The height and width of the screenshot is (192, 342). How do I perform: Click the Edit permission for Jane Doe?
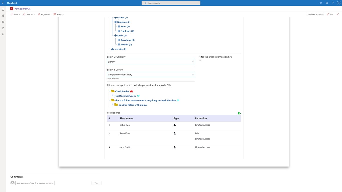(x=197, y=133)
